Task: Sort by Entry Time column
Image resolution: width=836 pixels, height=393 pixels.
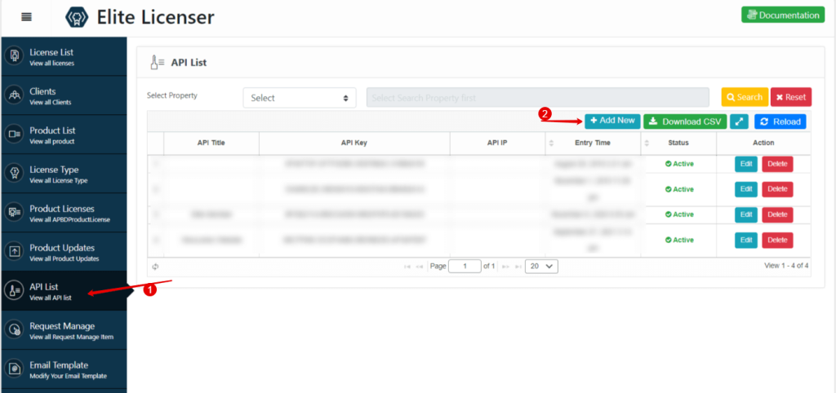Action: 593,143
